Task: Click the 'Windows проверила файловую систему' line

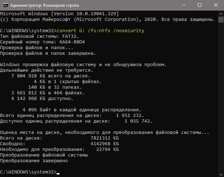Action: (83, 65)
